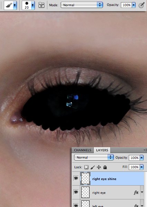Hide the left eye layer

[x=76, y=205]
